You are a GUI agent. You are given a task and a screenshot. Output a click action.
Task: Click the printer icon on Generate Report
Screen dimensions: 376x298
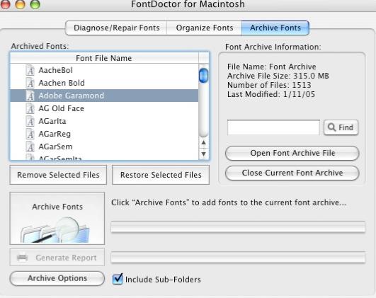22,258
